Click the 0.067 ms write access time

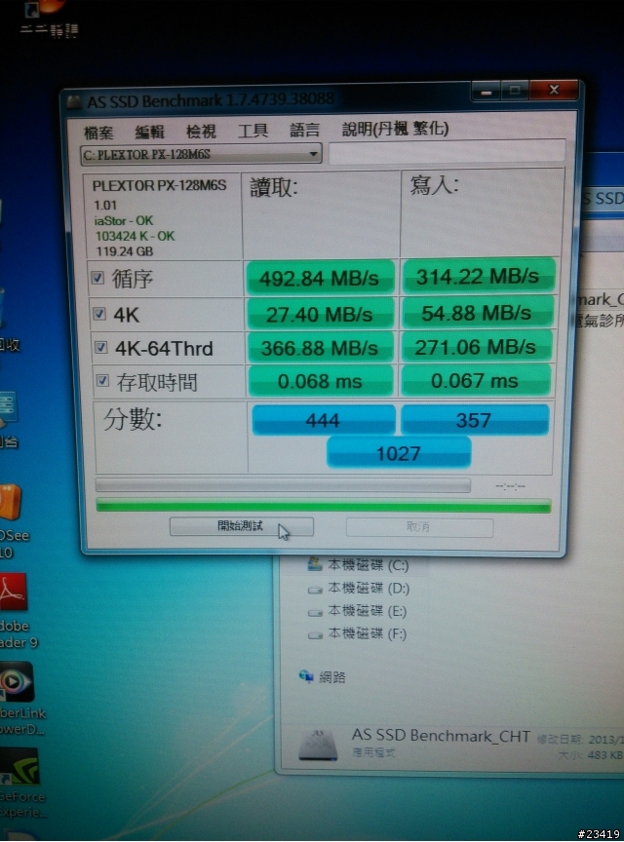pyautogui.click(x=475, y=380)
